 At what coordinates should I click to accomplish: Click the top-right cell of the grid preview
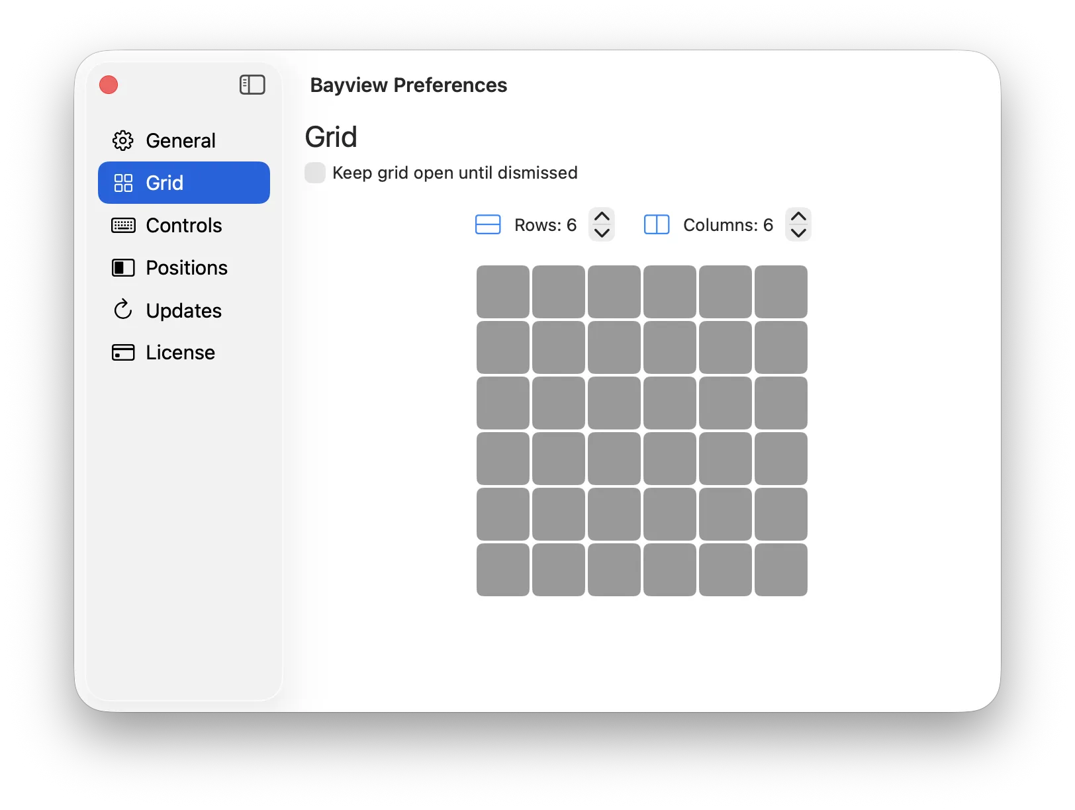[x=781, y=292]
